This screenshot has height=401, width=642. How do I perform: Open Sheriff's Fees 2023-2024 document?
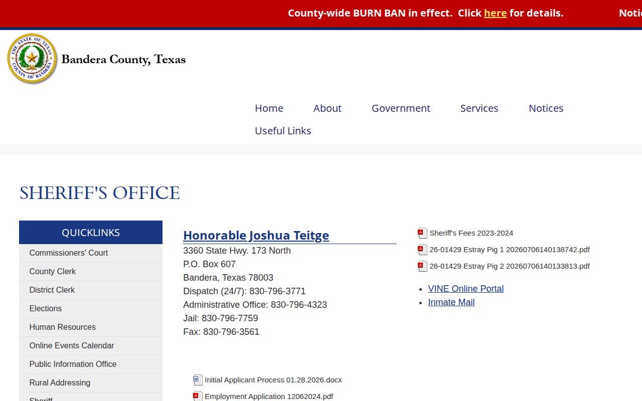coord(471,233)
